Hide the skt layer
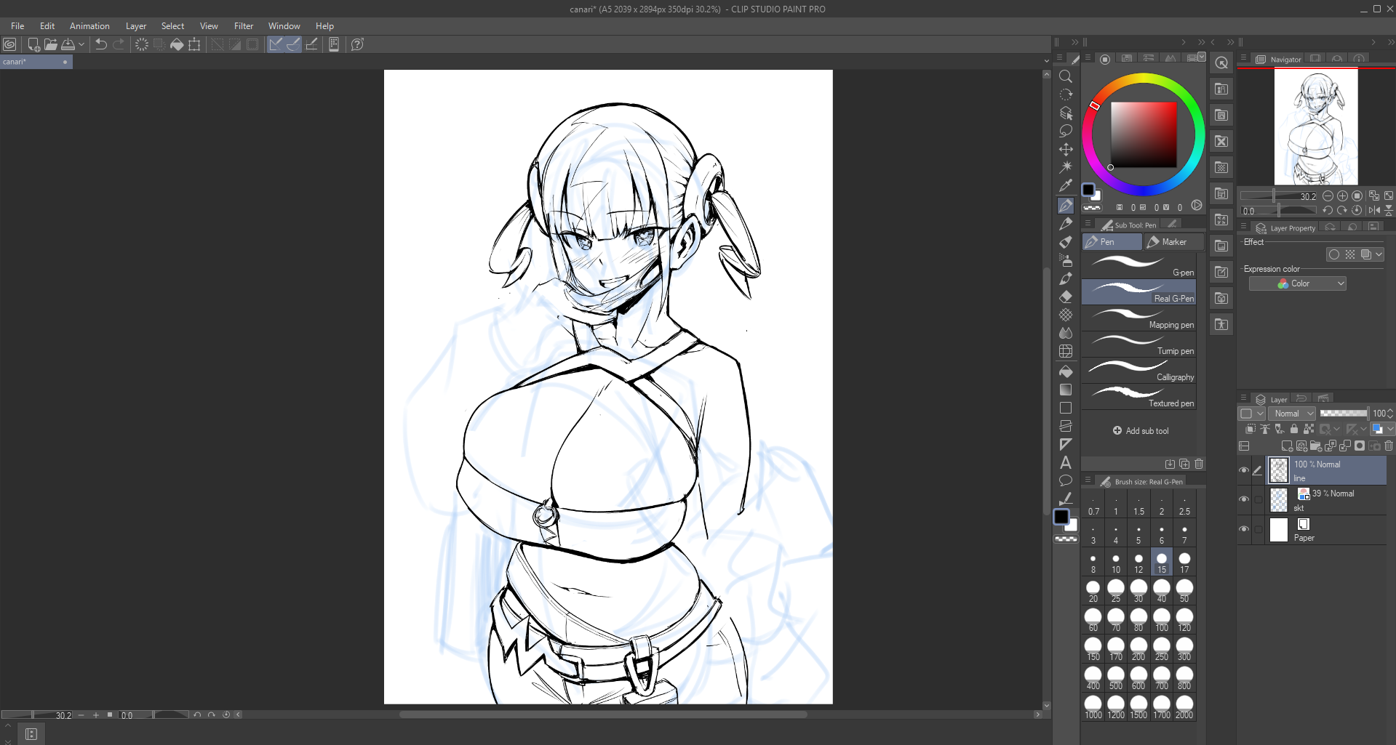The width and height of the screenshot is (1396, 745). 1244,499
